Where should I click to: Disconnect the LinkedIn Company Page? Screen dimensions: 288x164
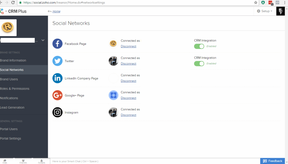128,81
